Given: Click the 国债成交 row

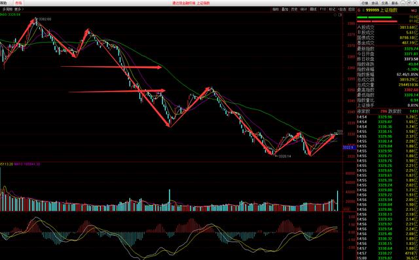Looking at the screenshot, I should pyautogui.click(x=388, y=38).
